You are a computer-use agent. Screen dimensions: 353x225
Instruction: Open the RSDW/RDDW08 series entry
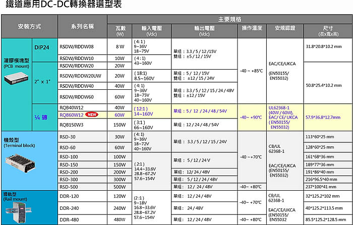(x=77, y=47)
